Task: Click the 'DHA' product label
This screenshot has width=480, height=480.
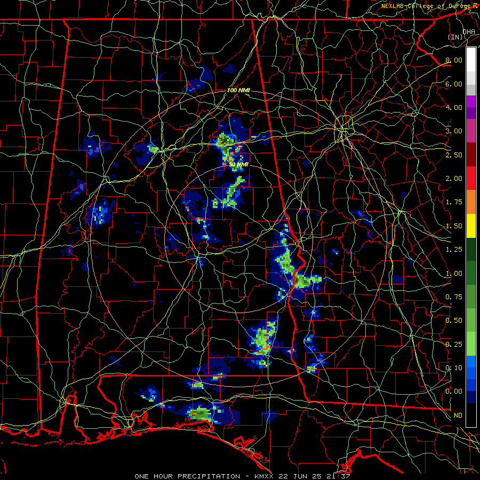Action: pos(469,31)
